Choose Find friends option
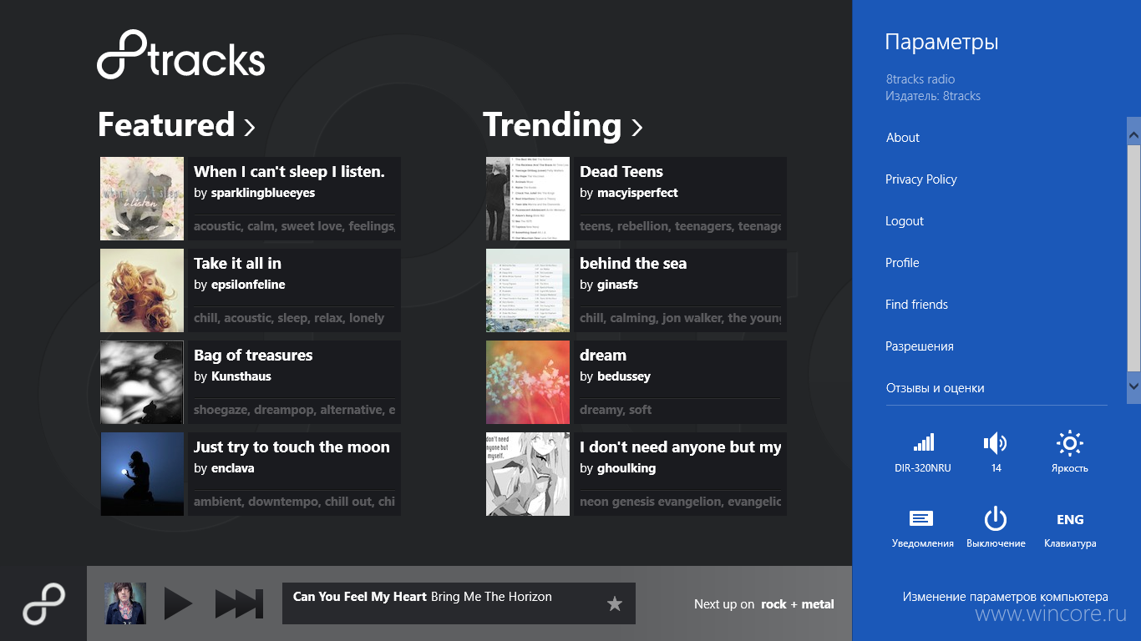The width and height of the screenshot is (1141, 641). [x=916, y=305]
